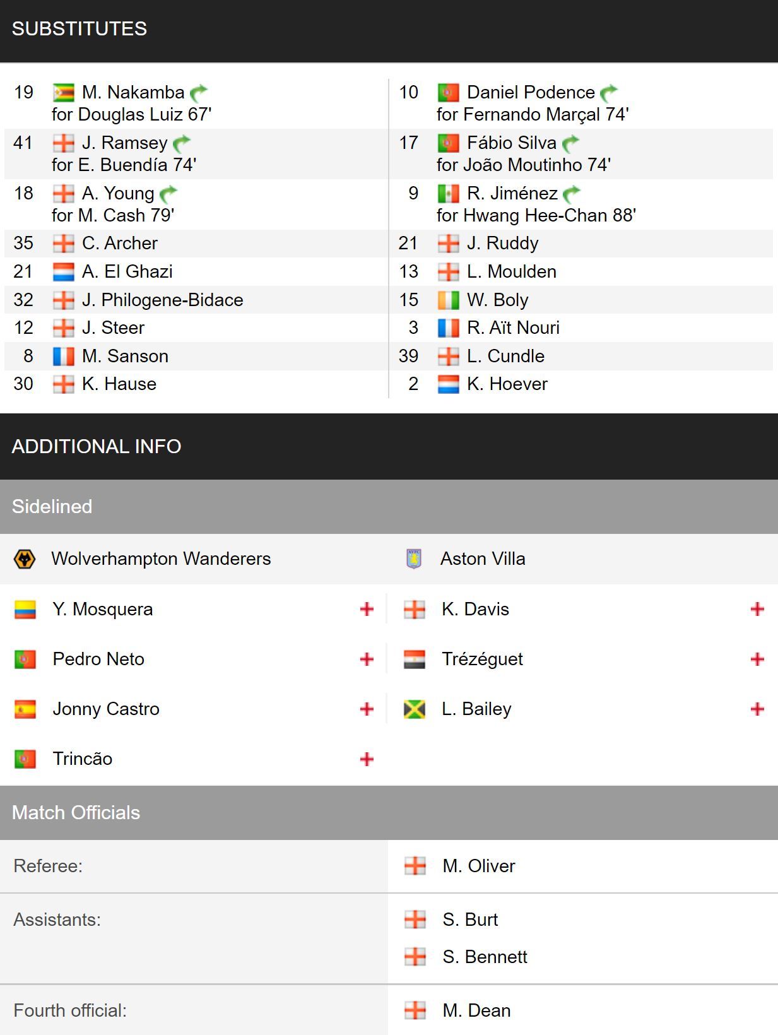This screenshot has width=778, height=1035.
Task: Click the Mexico flag next to R. Jiménez
Action: point(449,193)
